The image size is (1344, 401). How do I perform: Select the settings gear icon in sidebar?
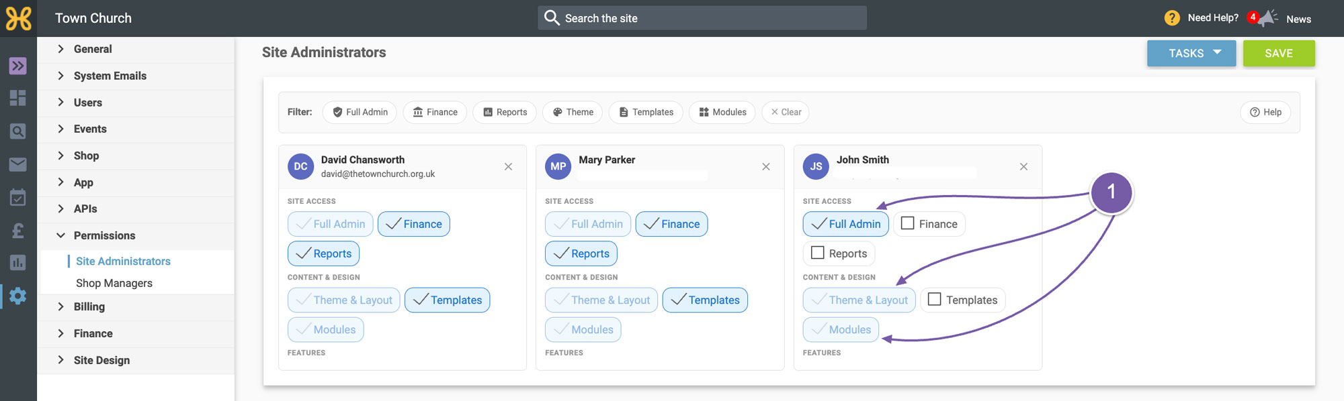18,296
